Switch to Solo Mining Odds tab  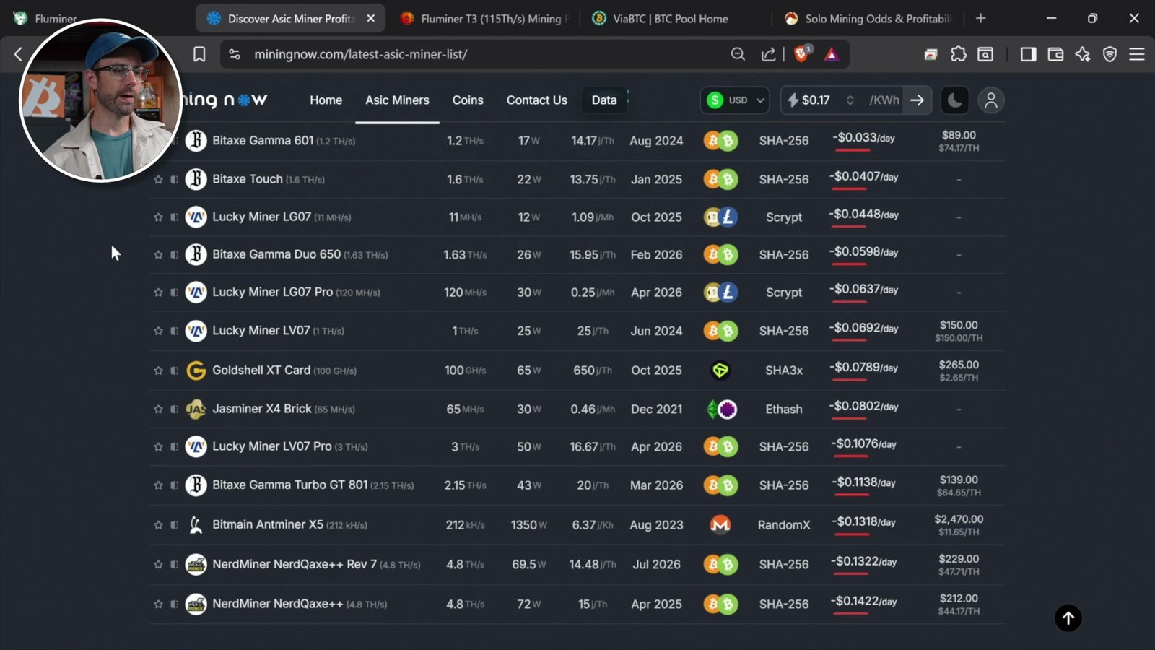point(870,19)
